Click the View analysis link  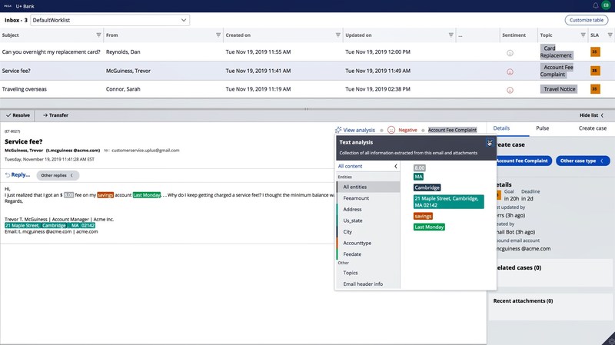click(355, 131)
